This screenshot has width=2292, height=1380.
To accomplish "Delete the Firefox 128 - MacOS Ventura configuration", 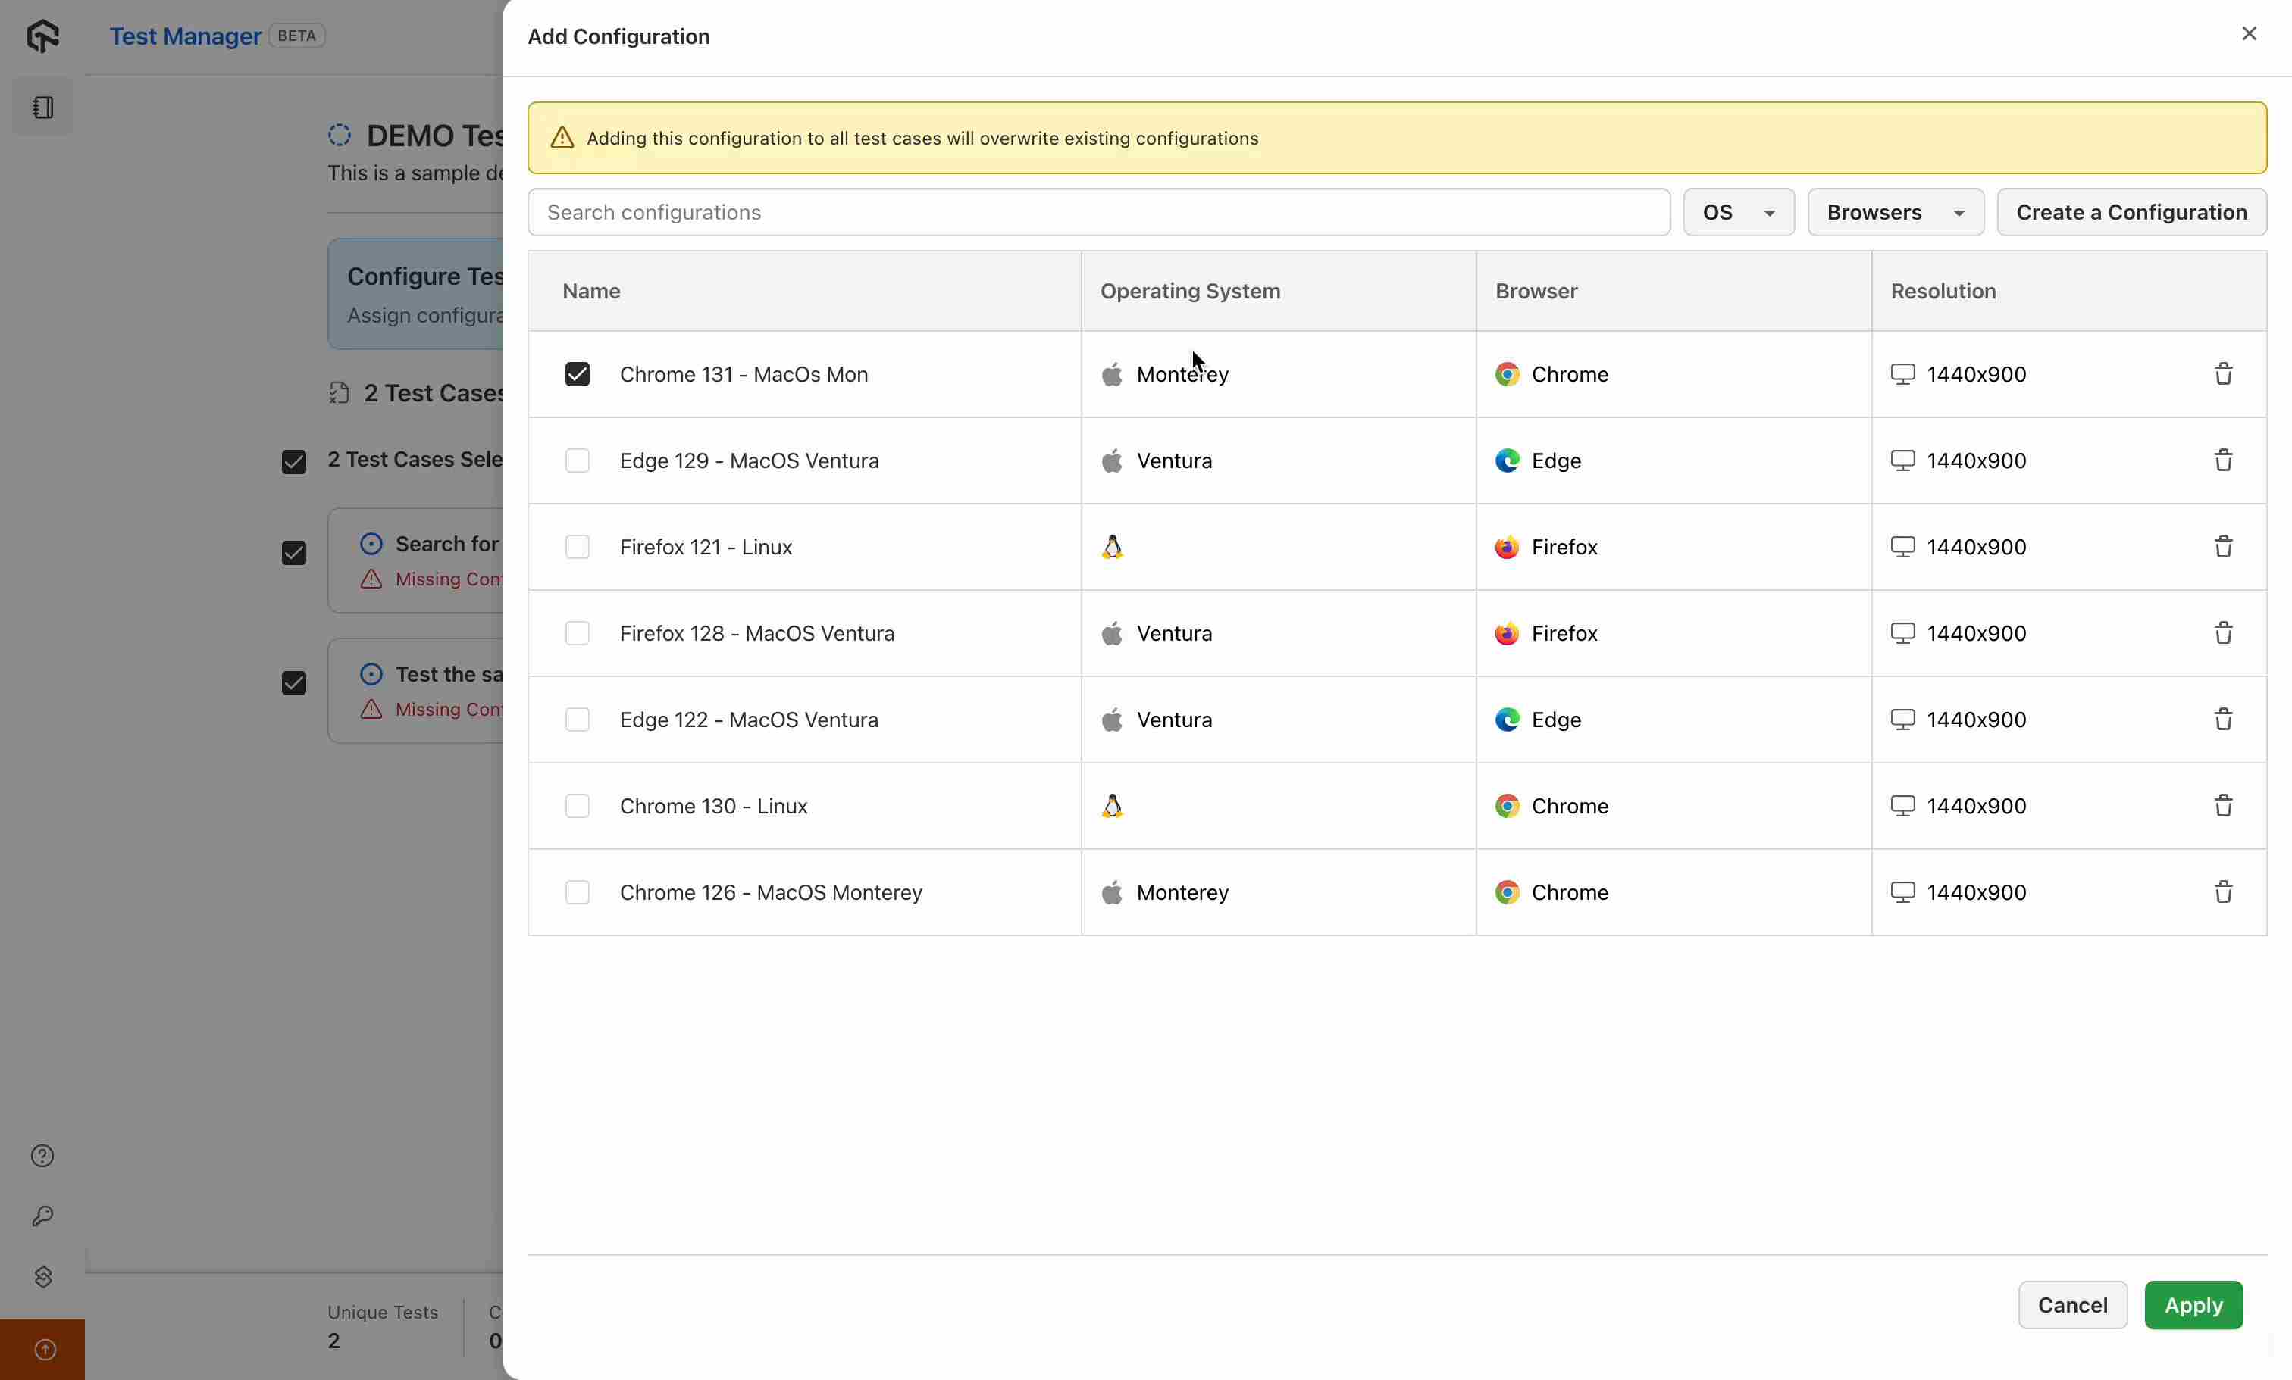I will tap(2223, 633).
